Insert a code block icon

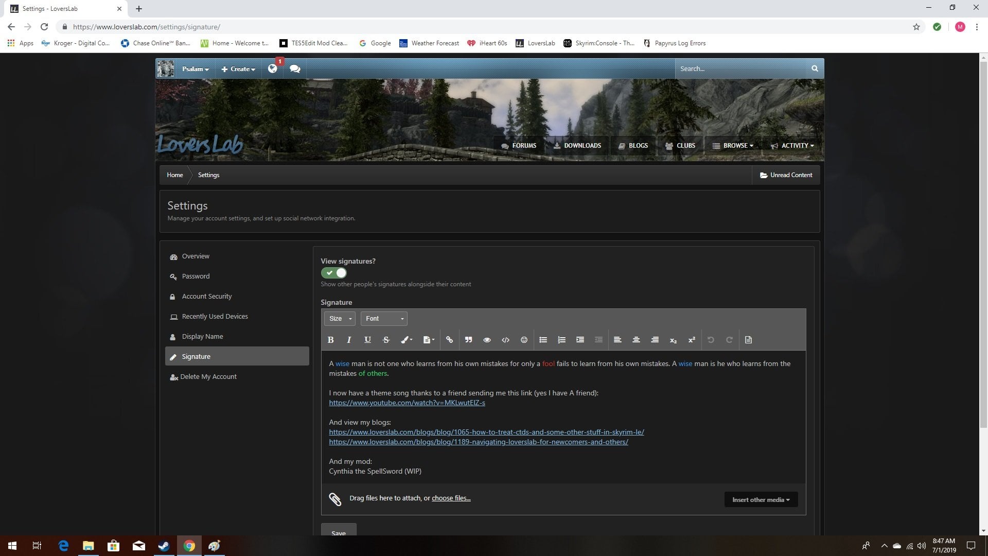(x=505, y=340)
